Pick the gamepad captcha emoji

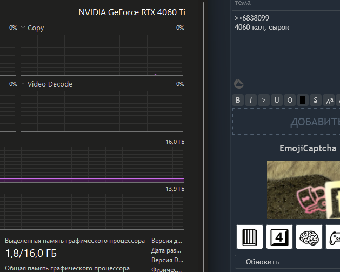(333, 237)
